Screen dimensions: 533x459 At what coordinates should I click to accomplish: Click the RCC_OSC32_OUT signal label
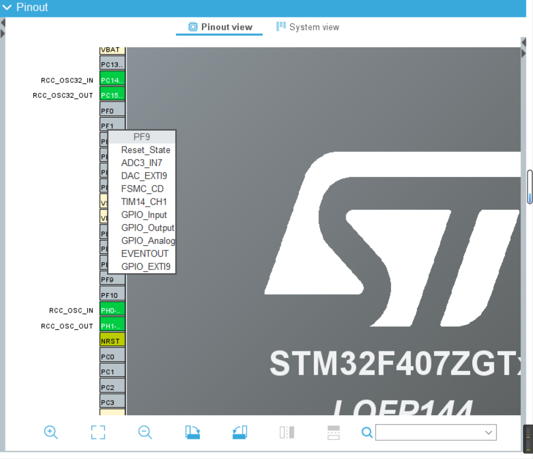click(x=63, y=96)
